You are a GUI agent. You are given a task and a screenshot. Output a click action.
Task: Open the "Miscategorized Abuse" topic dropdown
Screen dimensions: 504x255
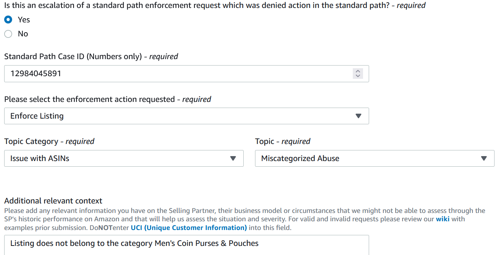click(374, 158)
